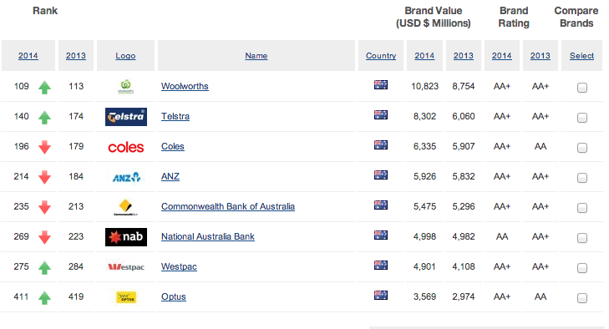The image size is (609, 329).
Task: Click Telstra 2014 brand value 8,302
Action: point(425,116)
